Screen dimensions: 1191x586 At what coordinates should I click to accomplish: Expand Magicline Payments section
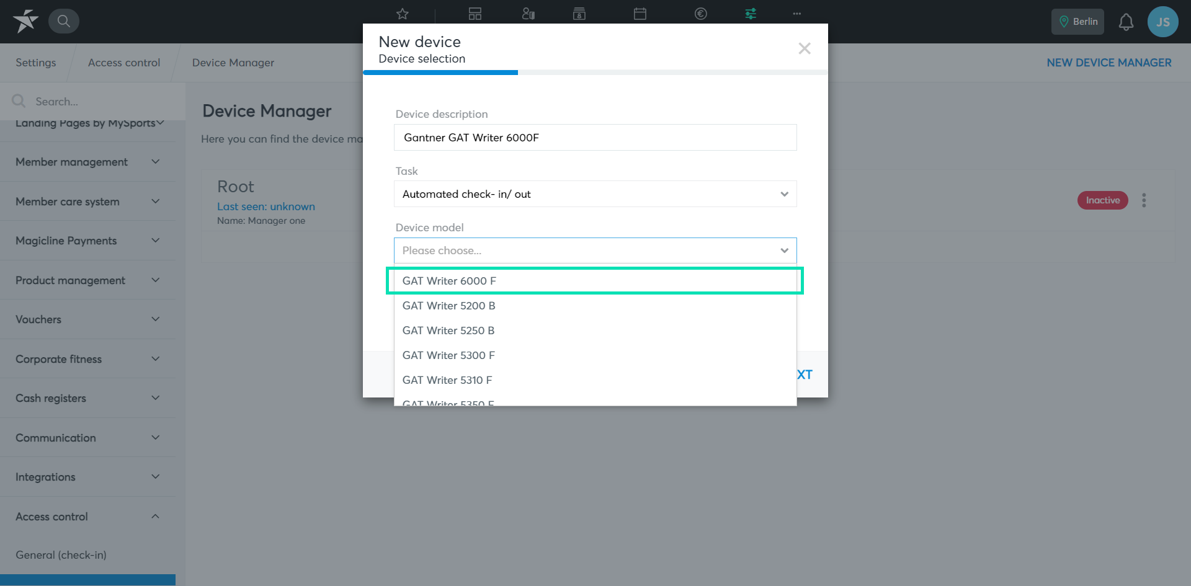(87, 241)
